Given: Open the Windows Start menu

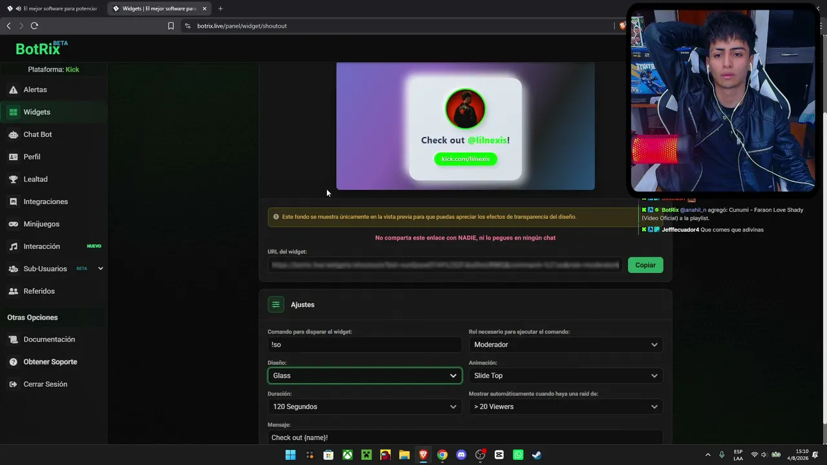Looking at the screenshot, I should pos(291,455).
